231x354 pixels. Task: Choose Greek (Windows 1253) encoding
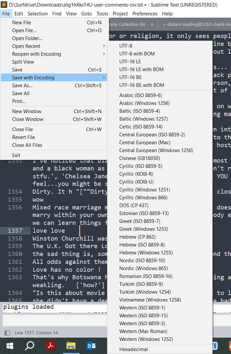(x=160, y=229)
